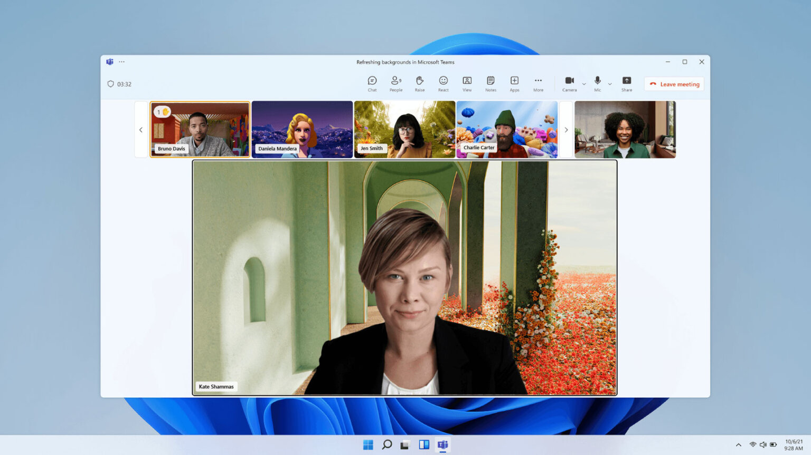Raise your hand in the meeting
Viewport: 811px width, 455px height.
[420, 83]
